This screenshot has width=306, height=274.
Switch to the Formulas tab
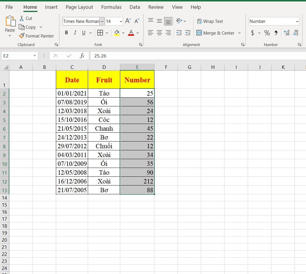pos(111,7)
